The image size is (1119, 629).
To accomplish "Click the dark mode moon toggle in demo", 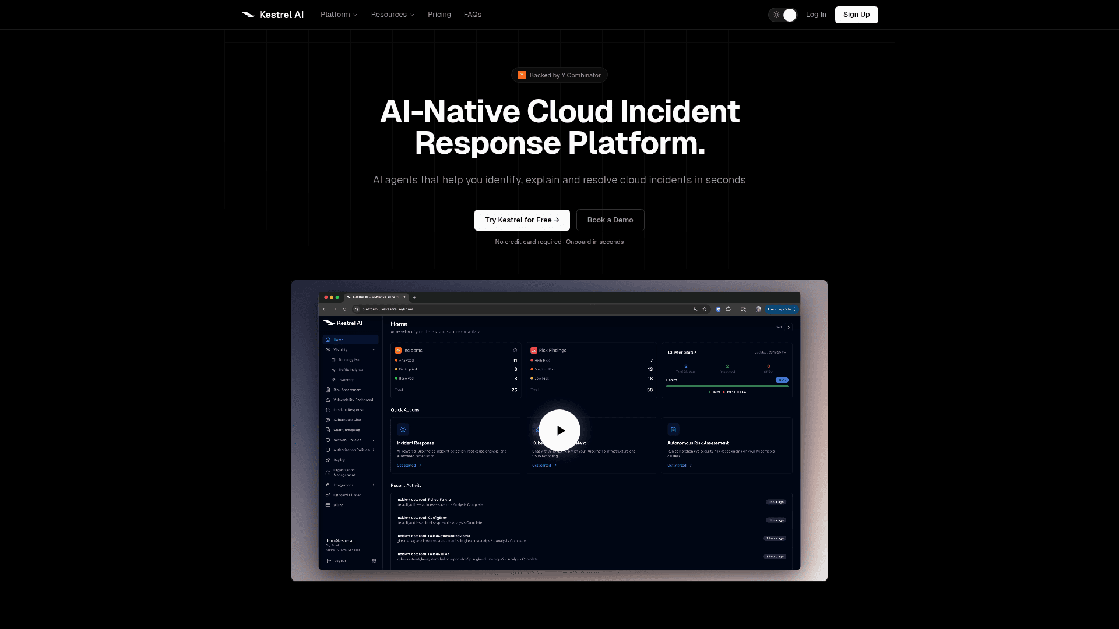I will click(x=789, y=327).
